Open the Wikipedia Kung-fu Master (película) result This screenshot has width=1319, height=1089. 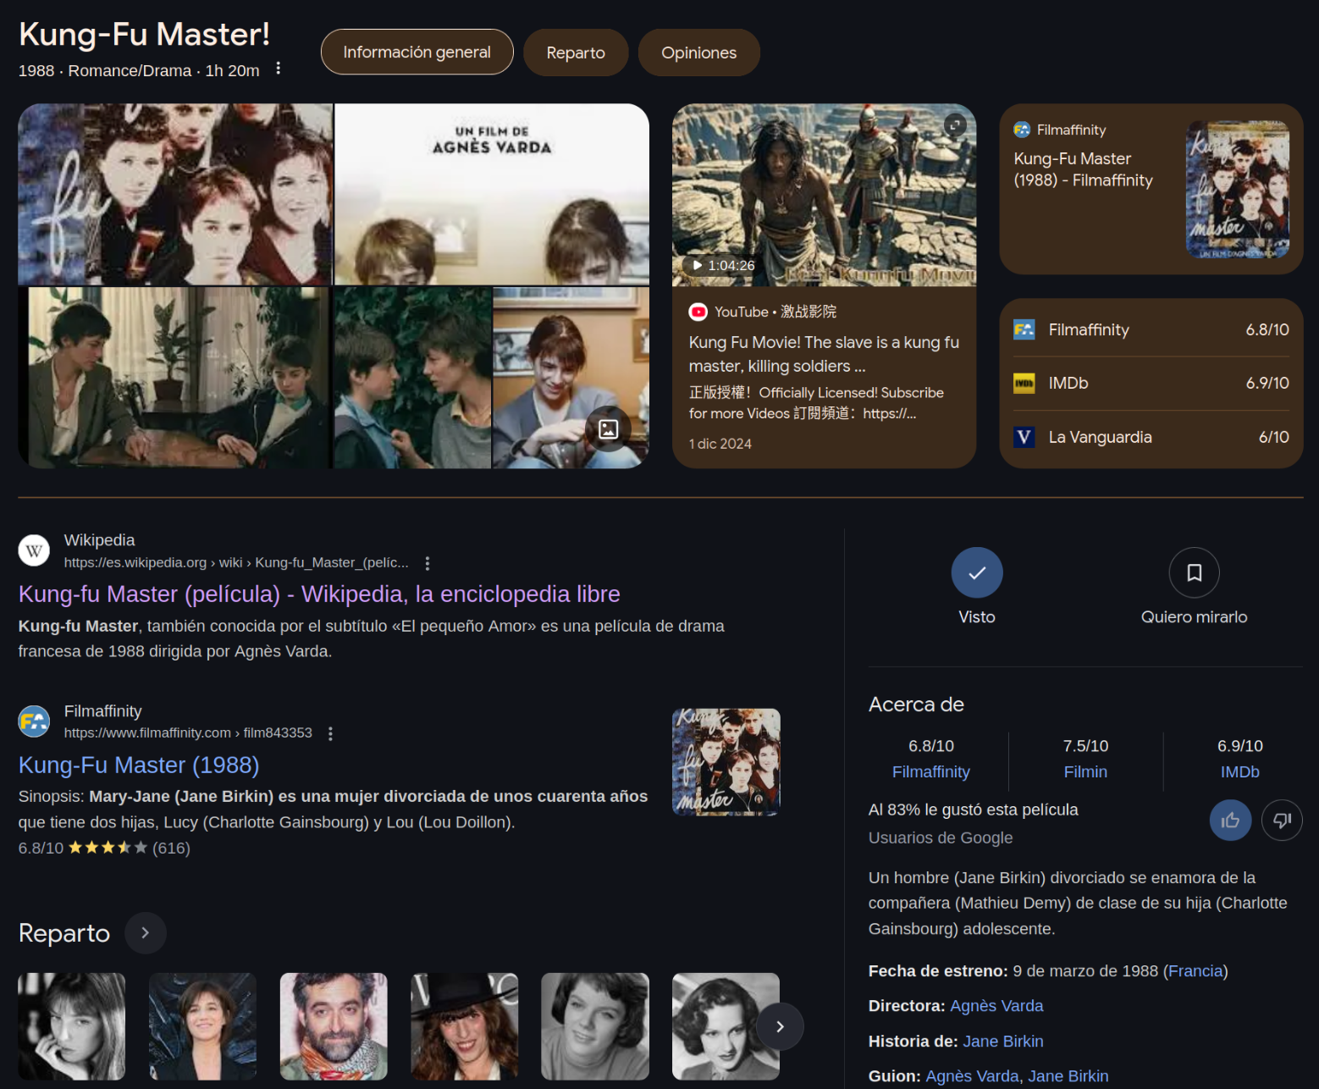pos(319,594)
